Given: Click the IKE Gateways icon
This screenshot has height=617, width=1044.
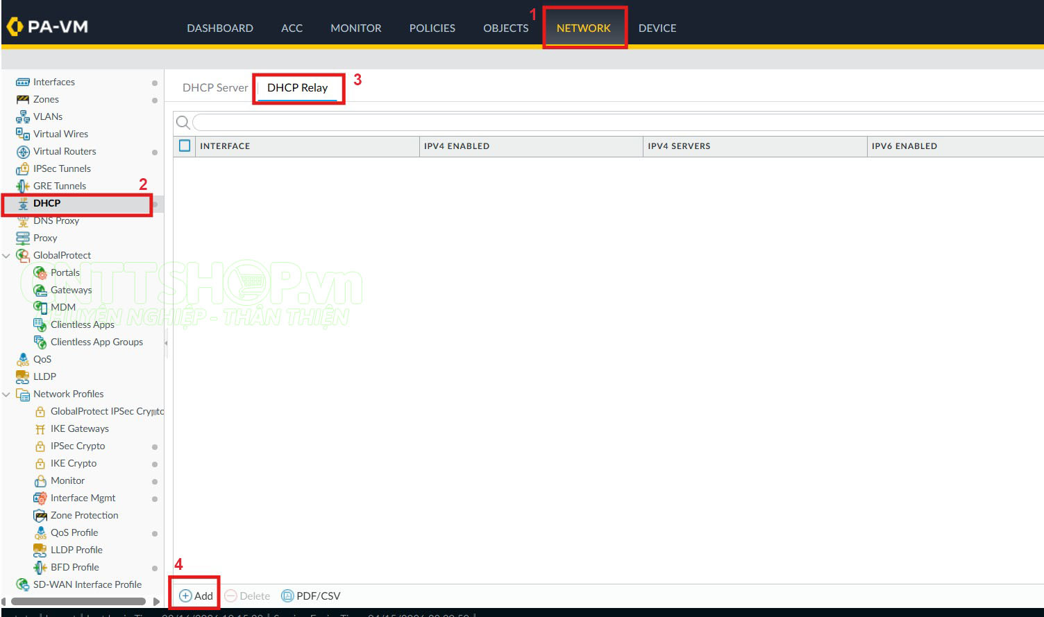Looking at the screenshot, I should click(40, 428).
